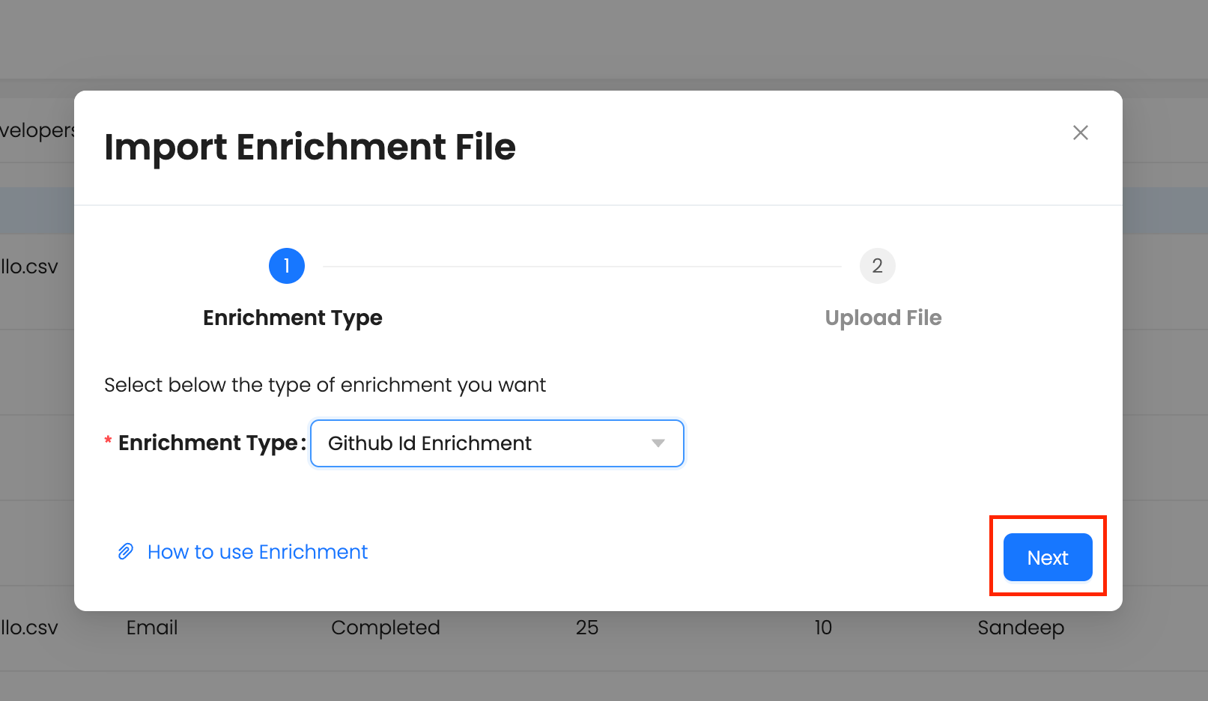
Task: Select the Enrichment Type step label
Action: click(292, 318)
